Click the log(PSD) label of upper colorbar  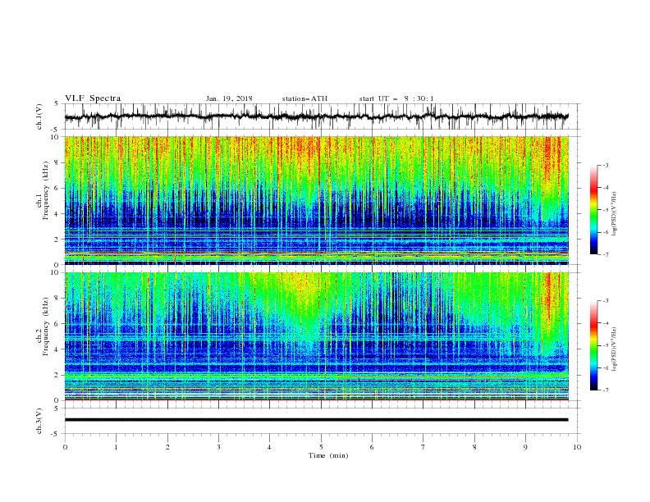click(615, 214)
